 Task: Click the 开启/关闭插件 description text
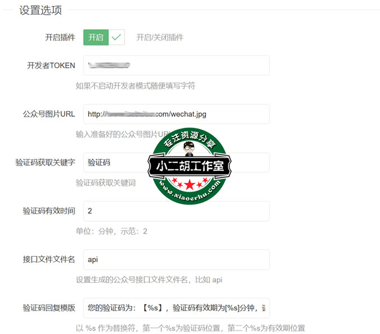(160, 38)
